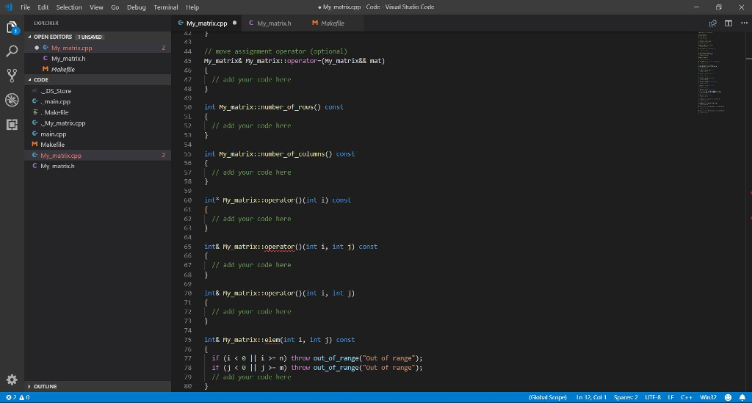Change language mode via C++ indicator

click(x=687, y=397)
